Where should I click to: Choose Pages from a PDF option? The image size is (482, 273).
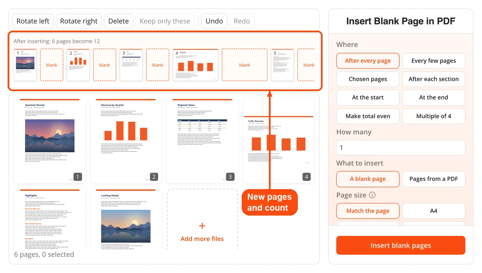click(x=433, y=179)
